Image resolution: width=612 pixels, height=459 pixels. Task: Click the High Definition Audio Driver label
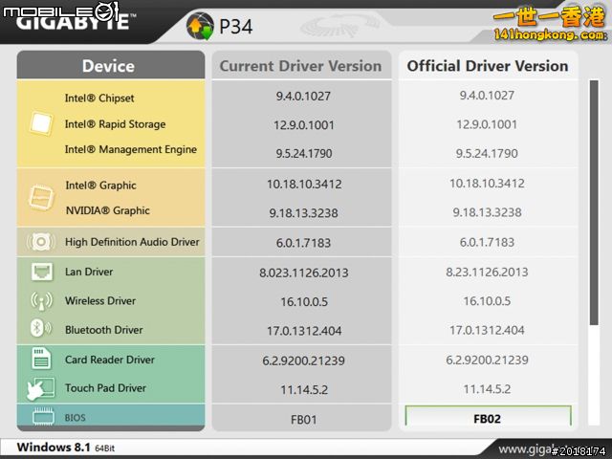pos(132,242)
